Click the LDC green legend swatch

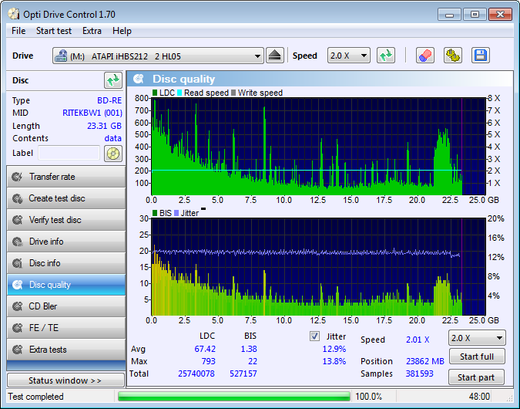click(155, 93)
